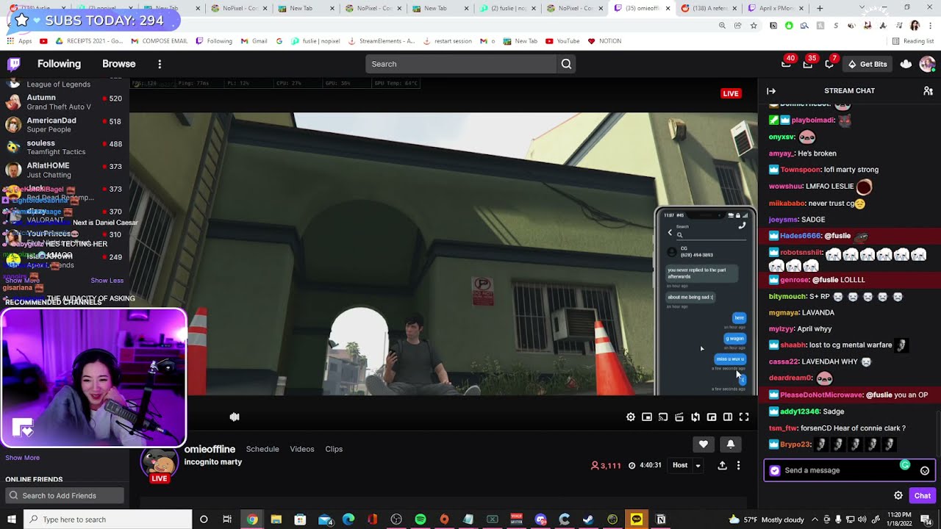Open the channel more options menu
Screen dimensions: 941x529
738,465
